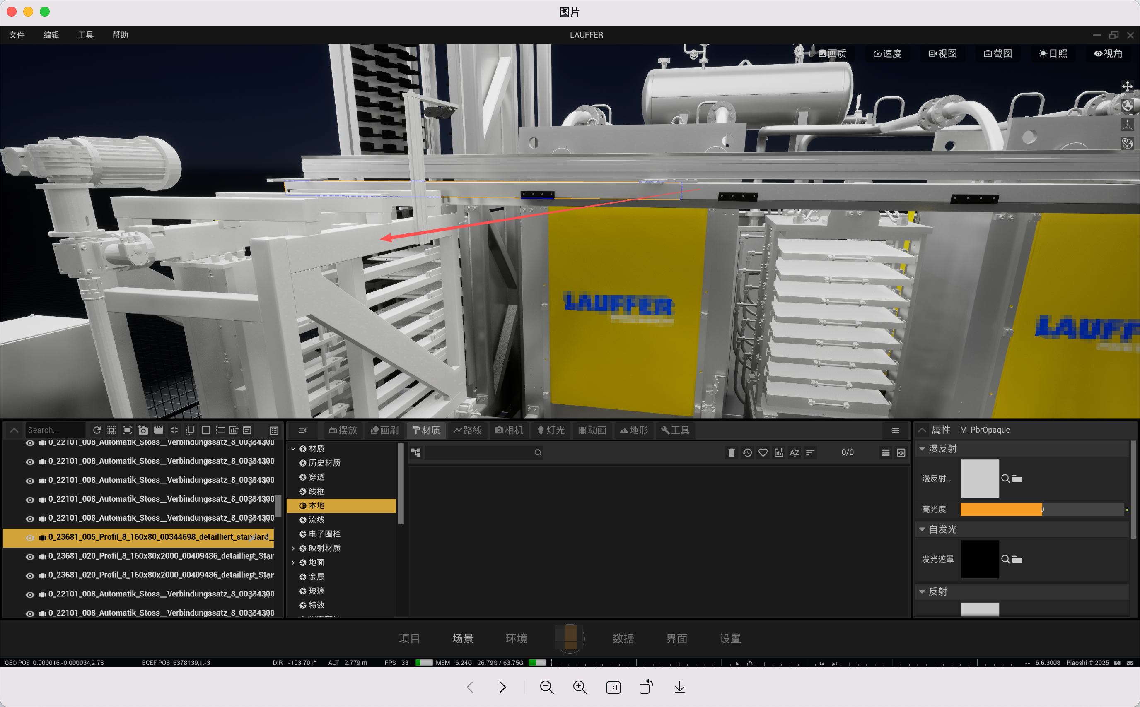1140x707 pixels.
Task: Zoom in with the image viewer magnifier
Action: 580,687
